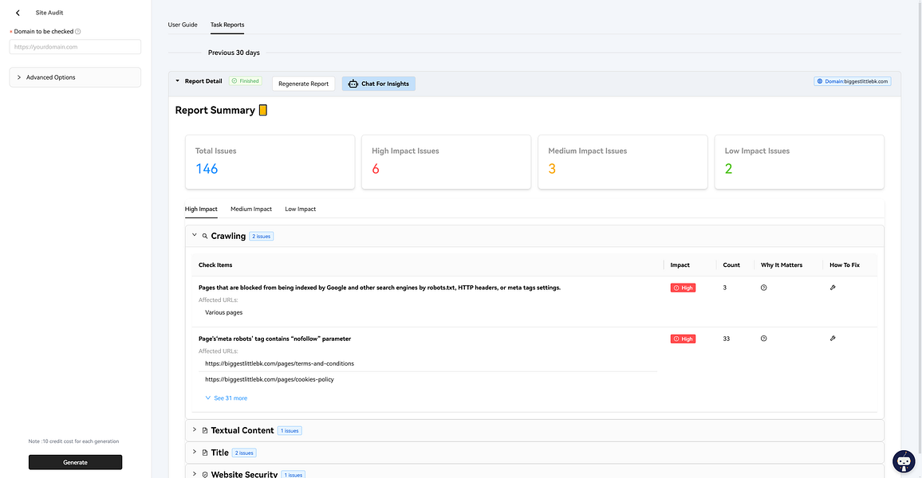Open the High Impact Issues card
This screenshot has width=922, height=478.
pyautogui.click(x=447, y=162)
